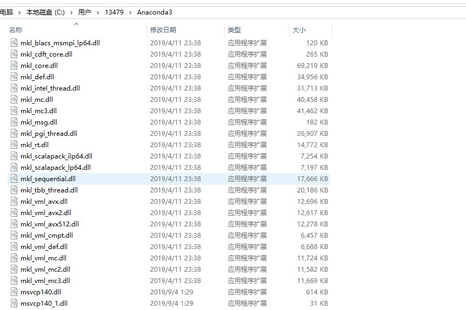Viewport: 466px width, 310px height.
Task: Expand breadcrumb chevron after 本地磁盘 (C:)
Action: tap(71, 12)
